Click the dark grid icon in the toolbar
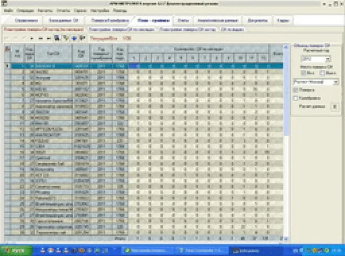345x256 pixels. [57, 38]
